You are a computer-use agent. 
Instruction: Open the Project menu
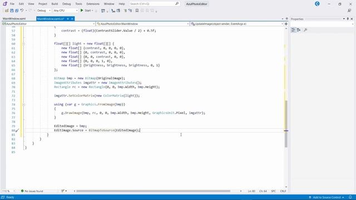point(43,4)
